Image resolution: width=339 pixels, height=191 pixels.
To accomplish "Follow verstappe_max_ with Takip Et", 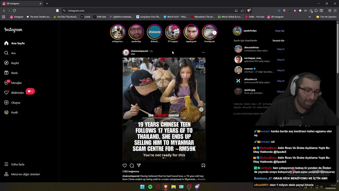I will (280, 60).
